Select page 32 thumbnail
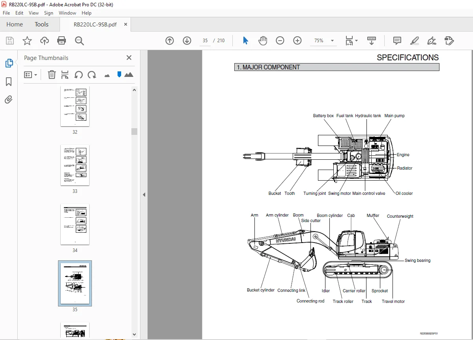Image resolution: width=473 pixels, height=340 pixels. tap(75, 106)
